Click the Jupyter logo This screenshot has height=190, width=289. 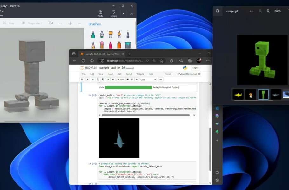(x=89, y=68)
